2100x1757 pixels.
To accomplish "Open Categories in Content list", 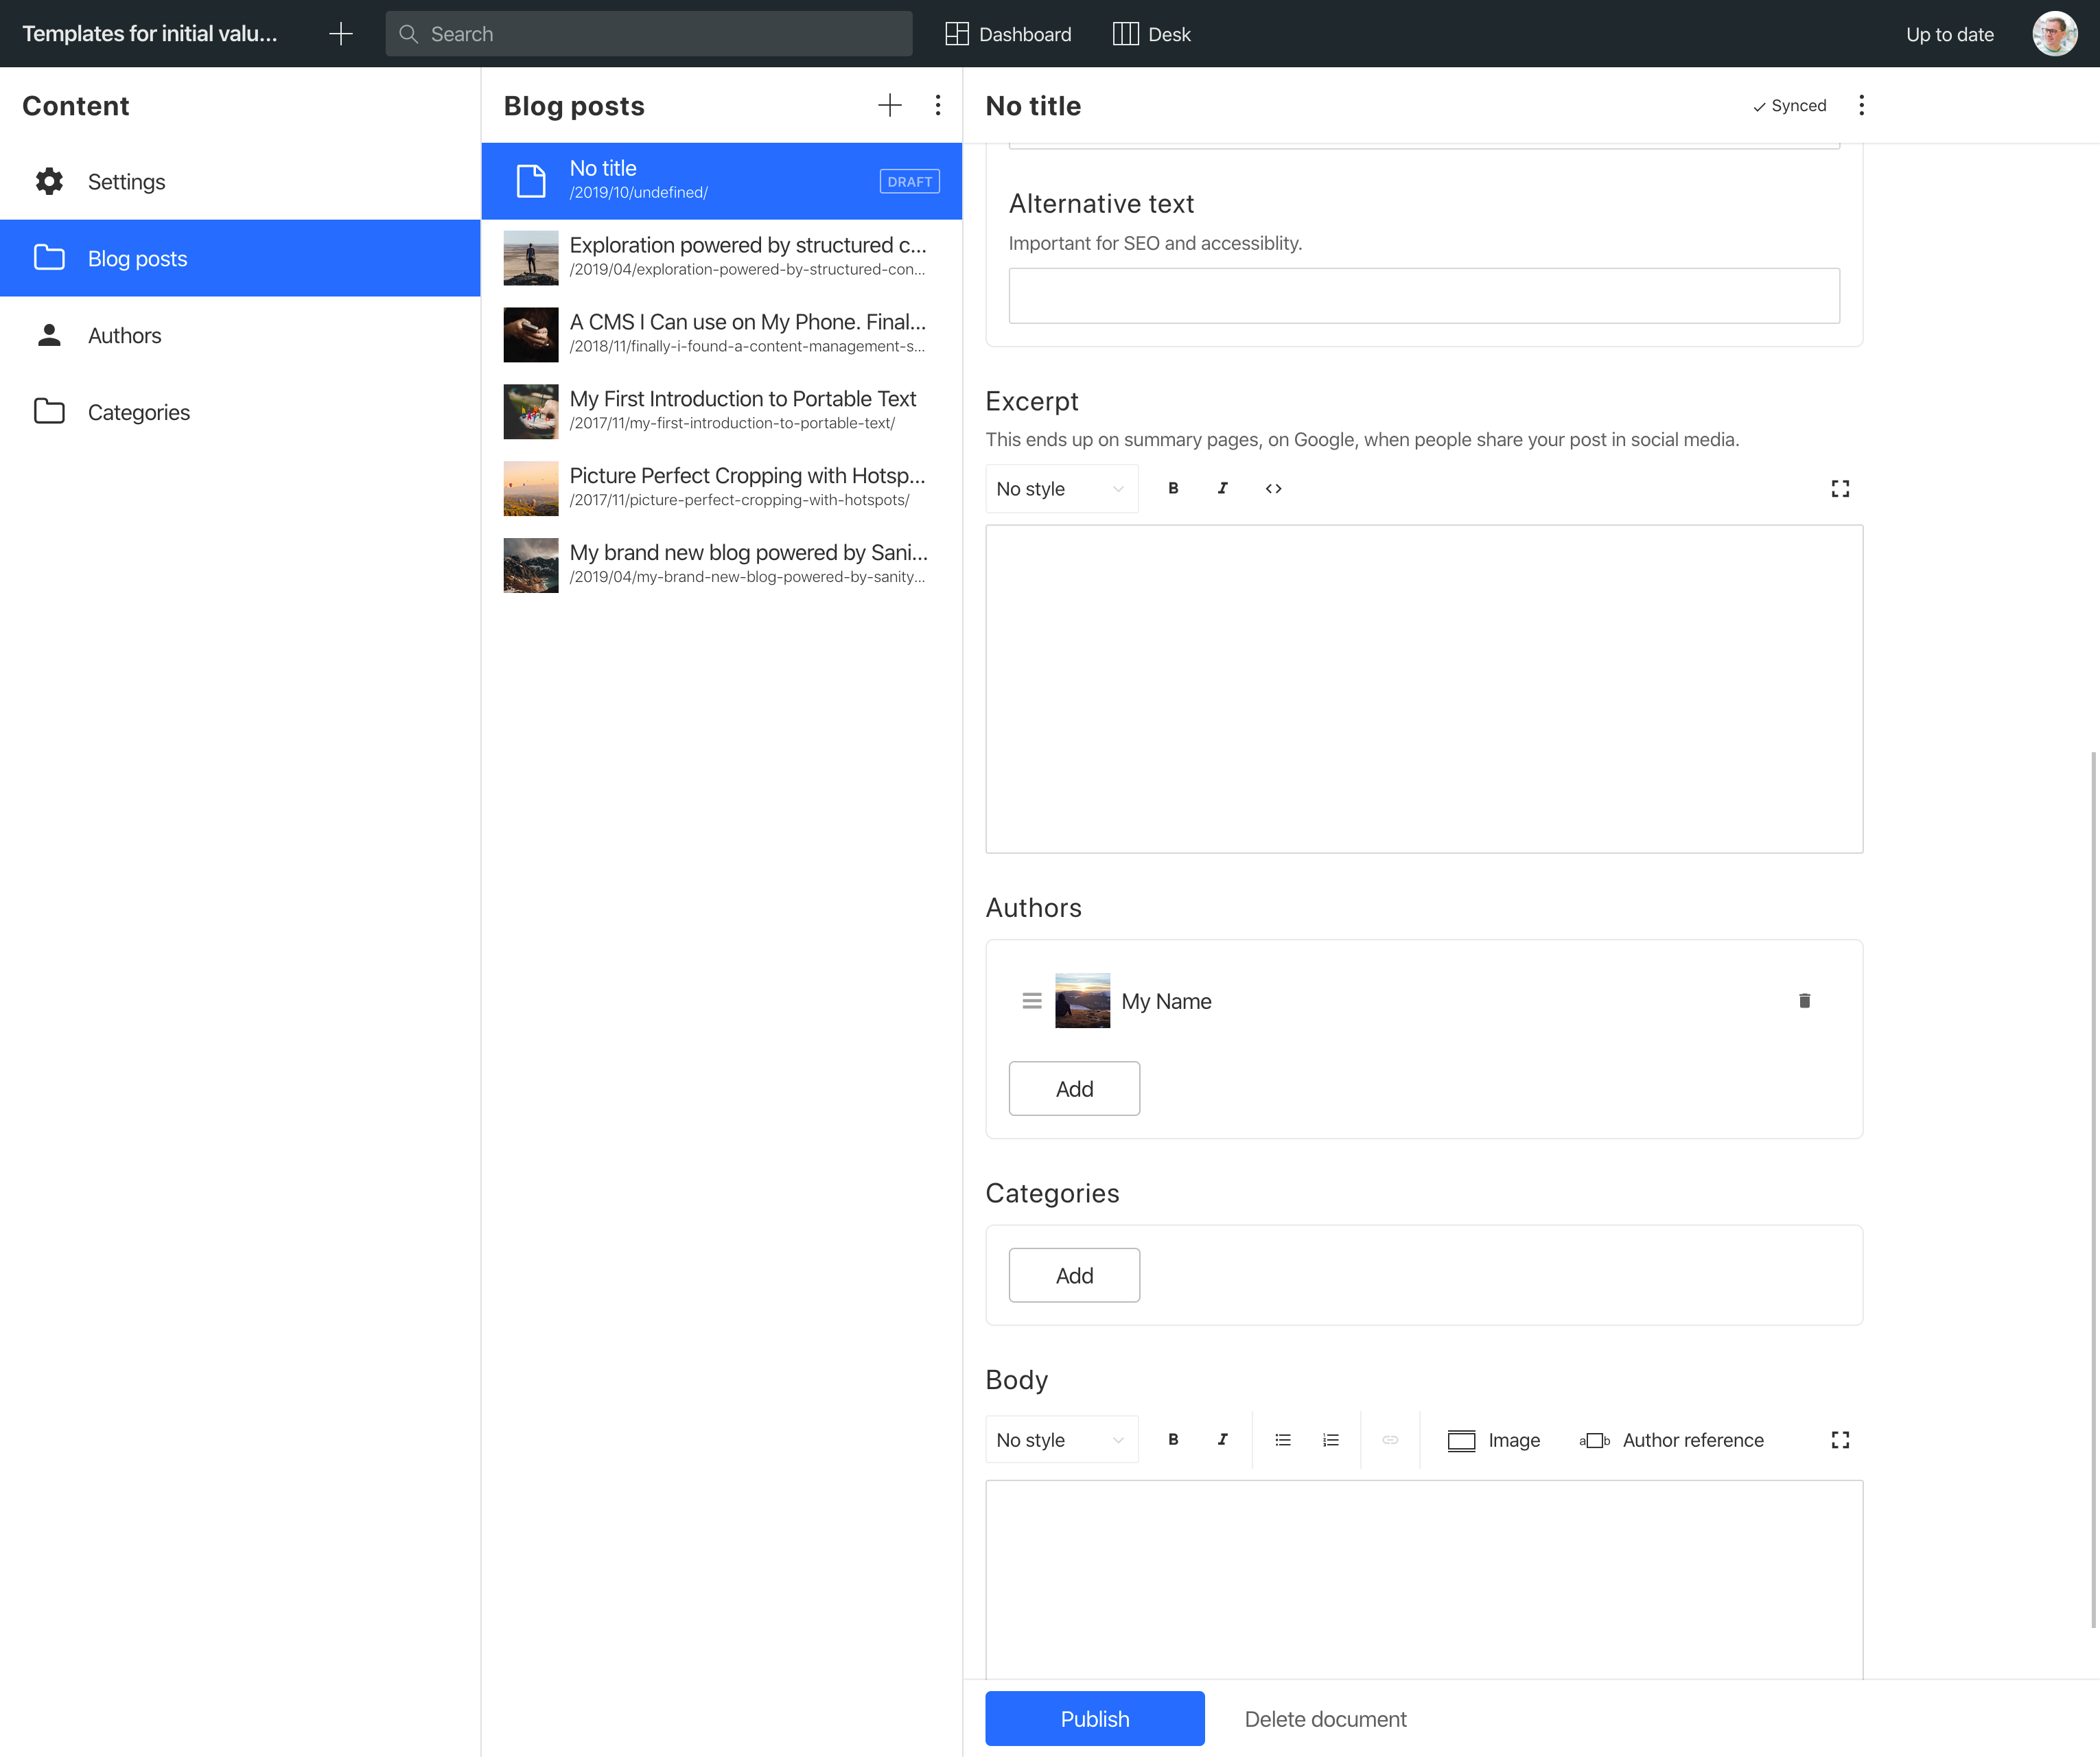I will pyautogui.click(x=240, y=412).
